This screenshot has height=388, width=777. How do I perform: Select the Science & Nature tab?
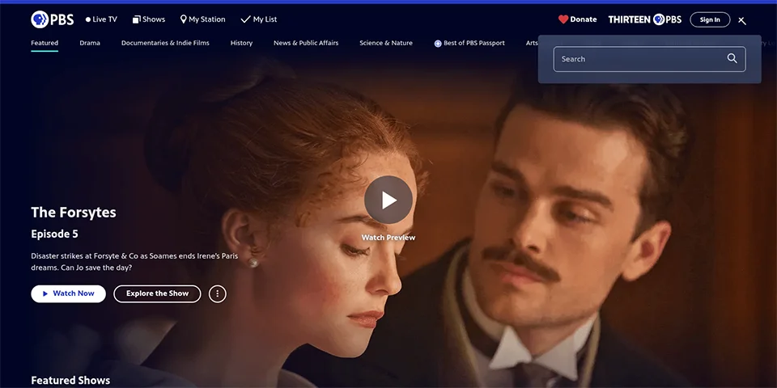tap(386, 43)
